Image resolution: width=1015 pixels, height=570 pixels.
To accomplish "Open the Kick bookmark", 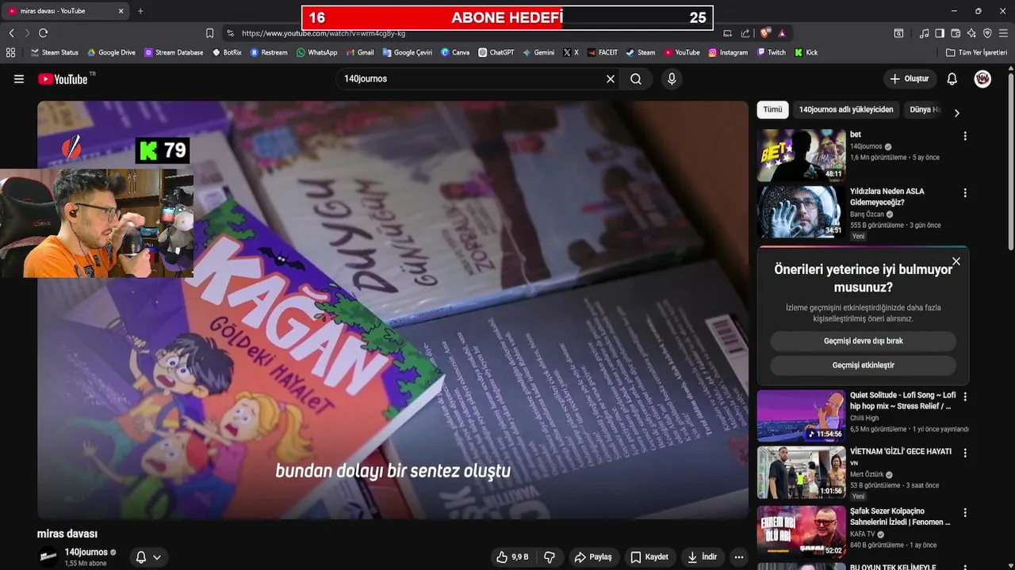I will coord(806,52).
